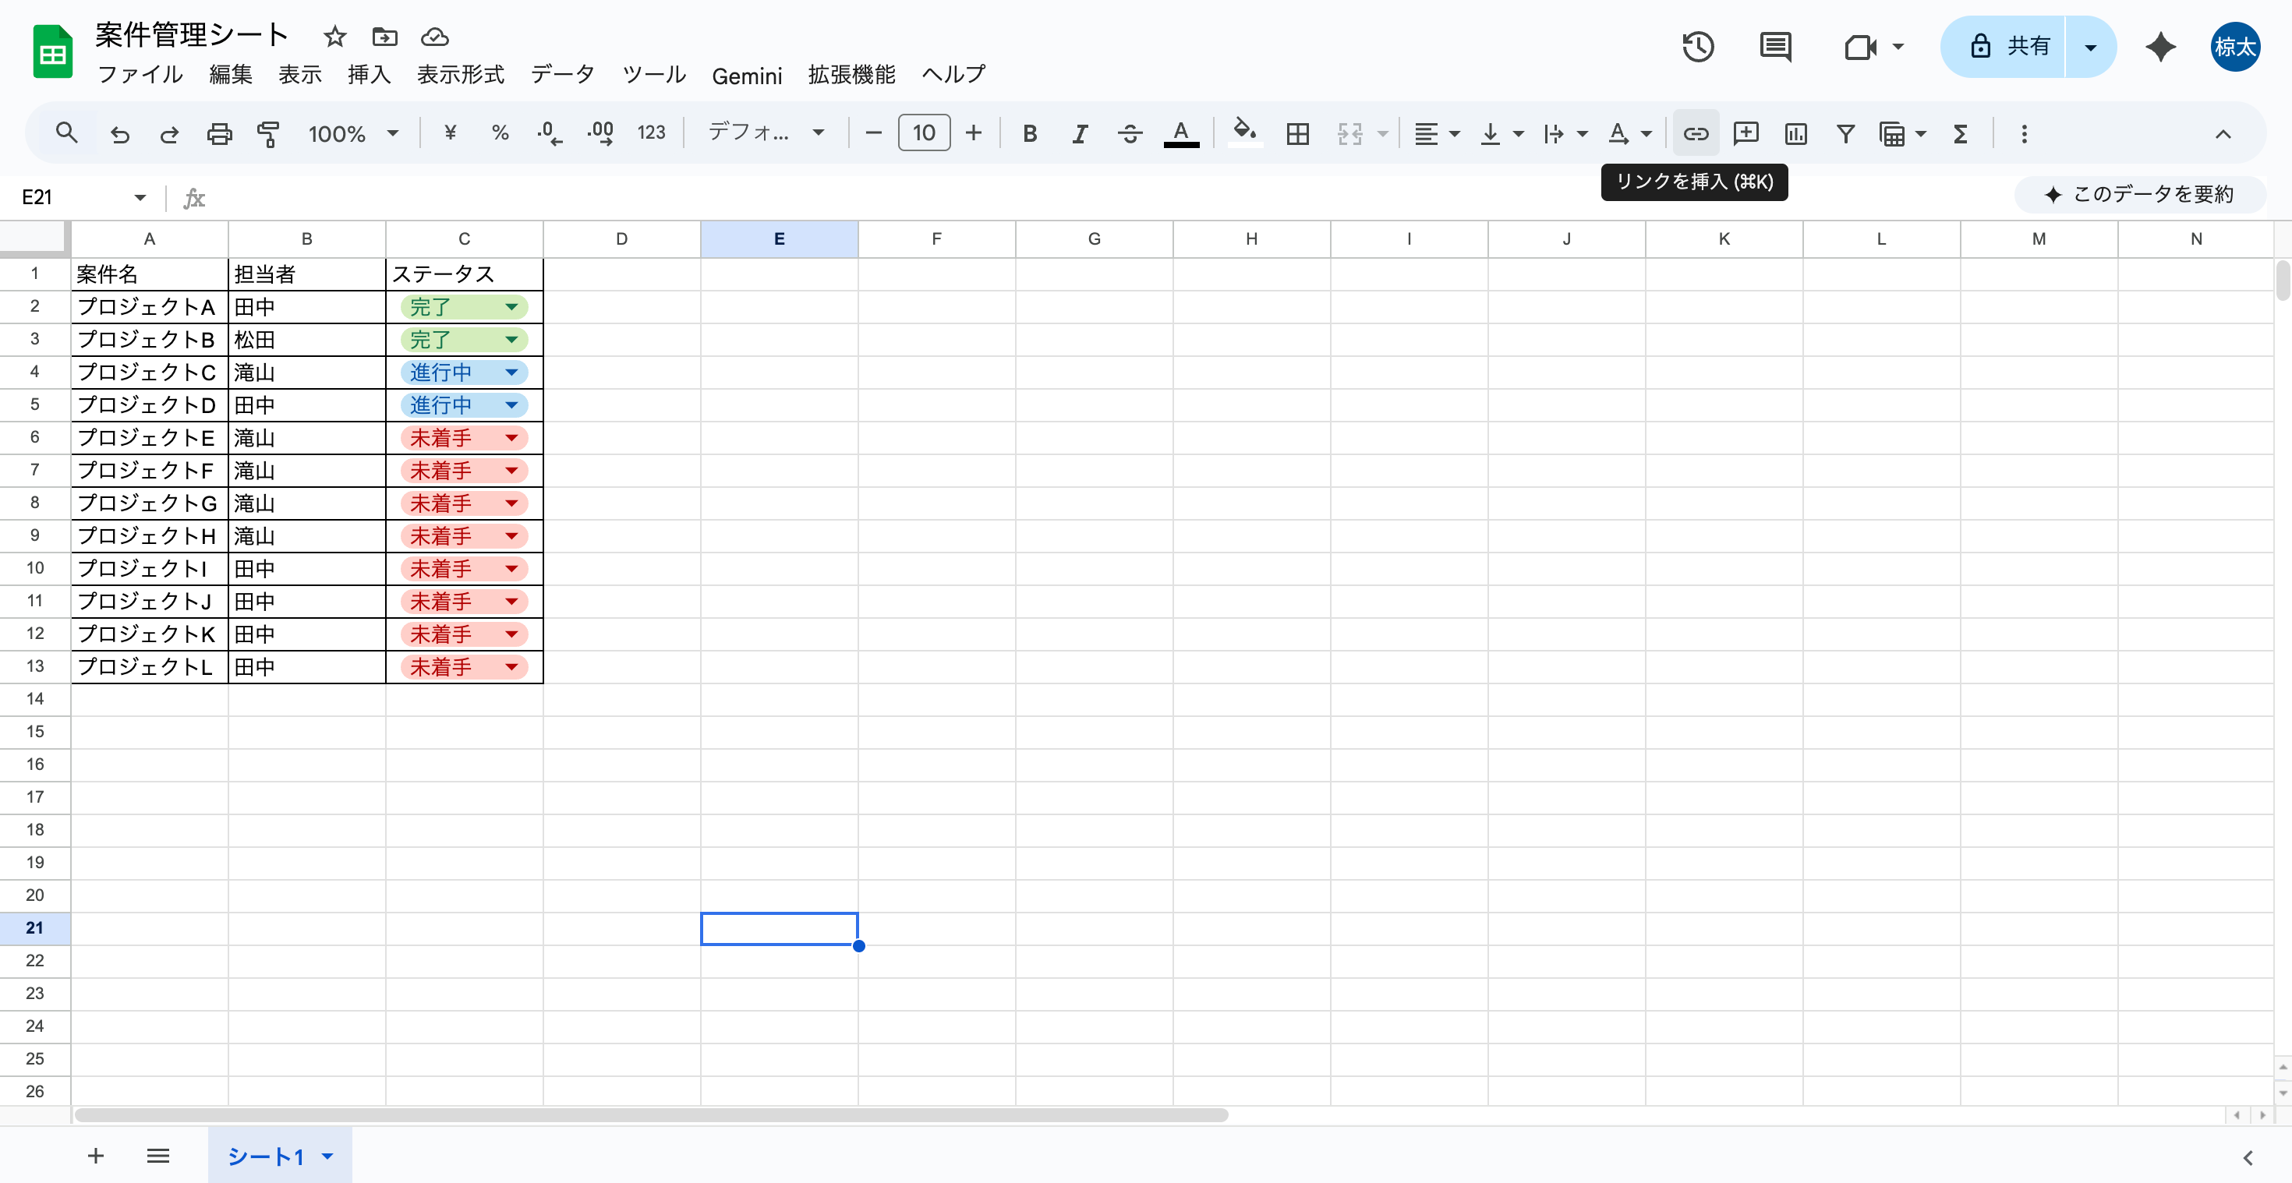Click このデータを要約 button
The image size is (2292, 1183).
coord(2139,194)
